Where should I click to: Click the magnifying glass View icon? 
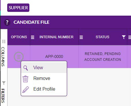point(26,68)
